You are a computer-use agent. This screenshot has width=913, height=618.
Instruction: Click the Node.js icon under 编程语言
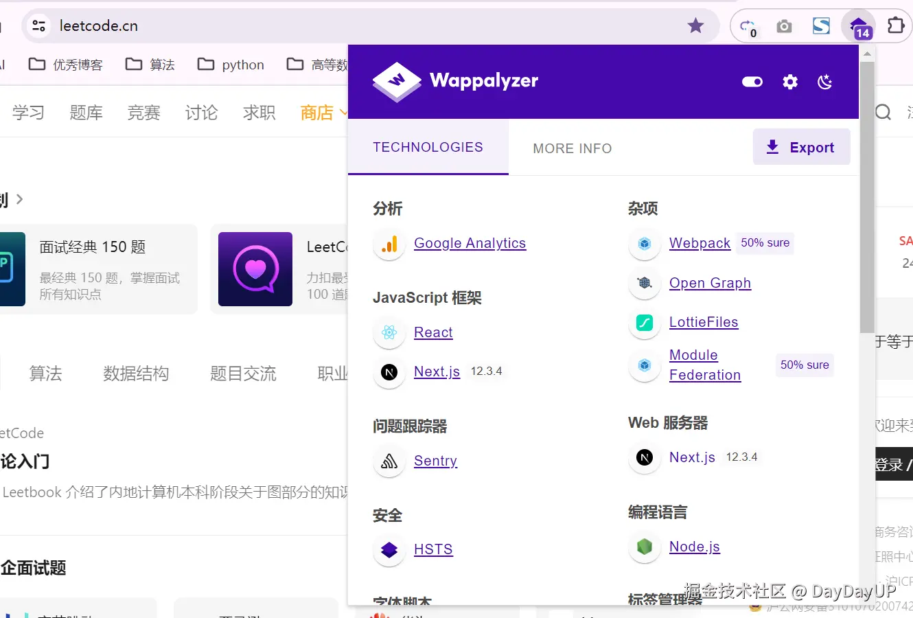[644, 547]
